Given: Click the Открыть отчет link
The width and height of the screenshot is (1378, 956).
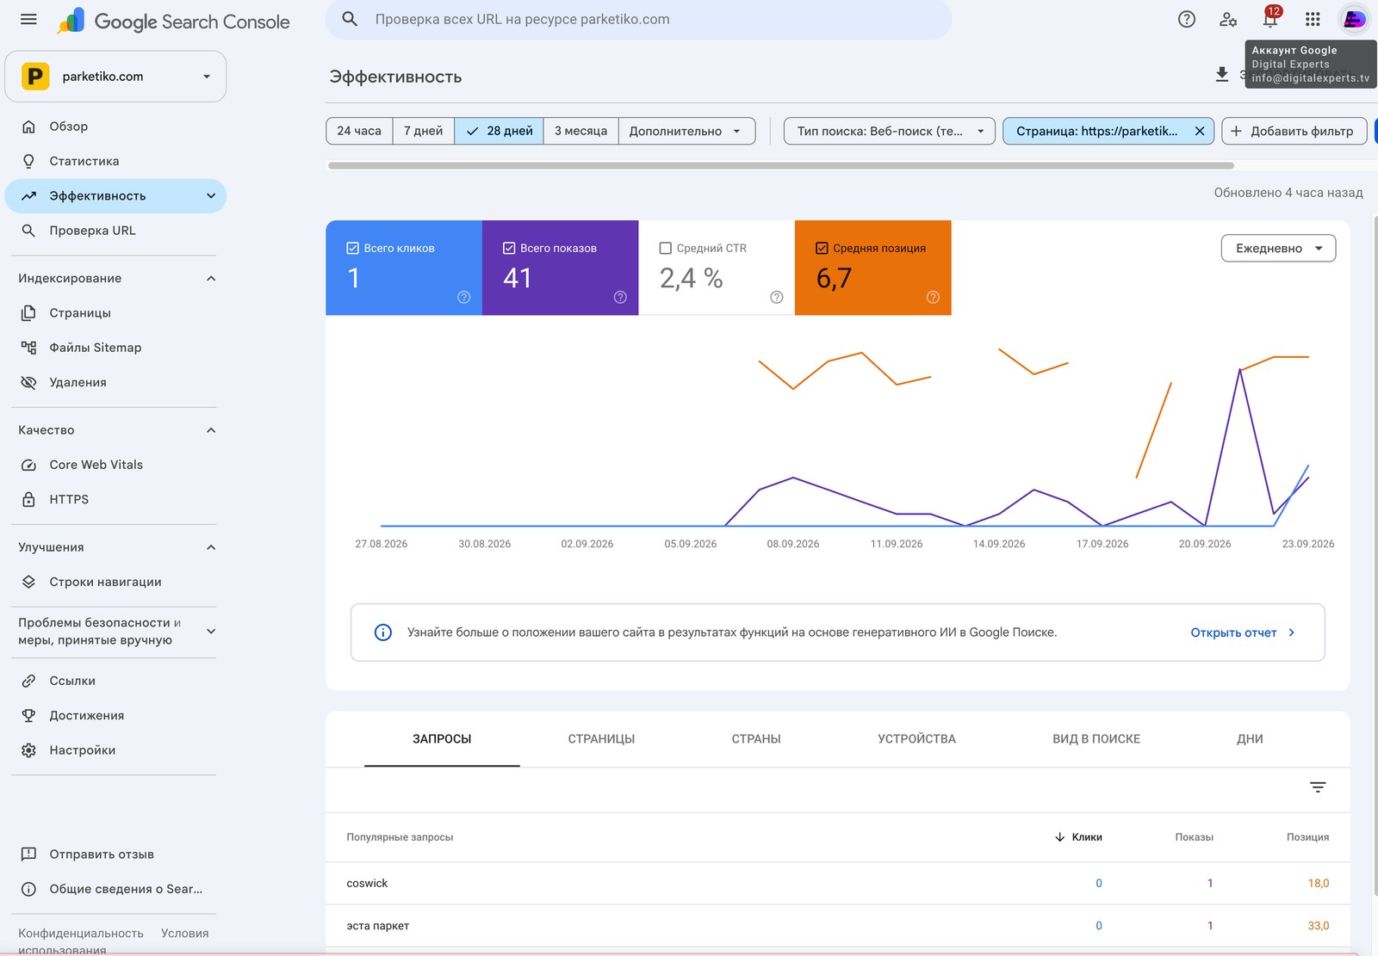Looking at the screenshot, I should [1243, 632].
